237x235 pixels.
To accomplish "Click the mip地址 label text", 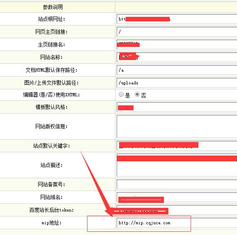I will [51, 223].
